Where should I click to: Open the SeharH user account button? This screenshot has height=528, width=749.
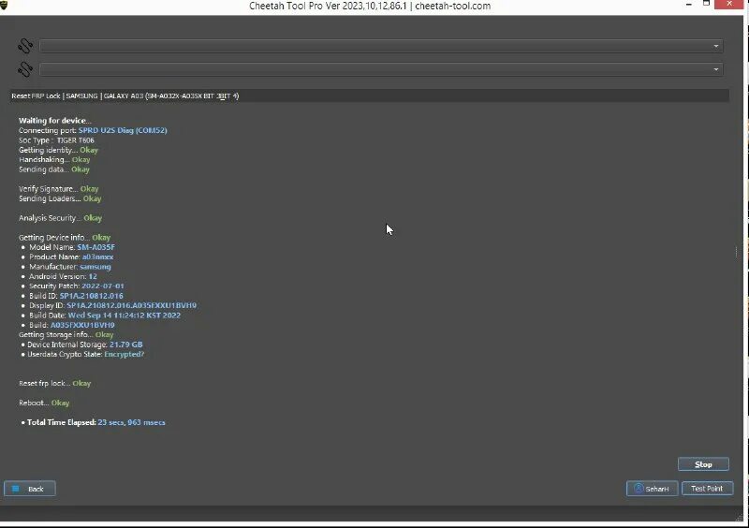652,489
